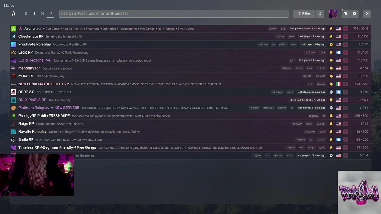Open the sort order dropdown
Image resolution: width=381 pixels, height=214 pixels.
[320, 13]
